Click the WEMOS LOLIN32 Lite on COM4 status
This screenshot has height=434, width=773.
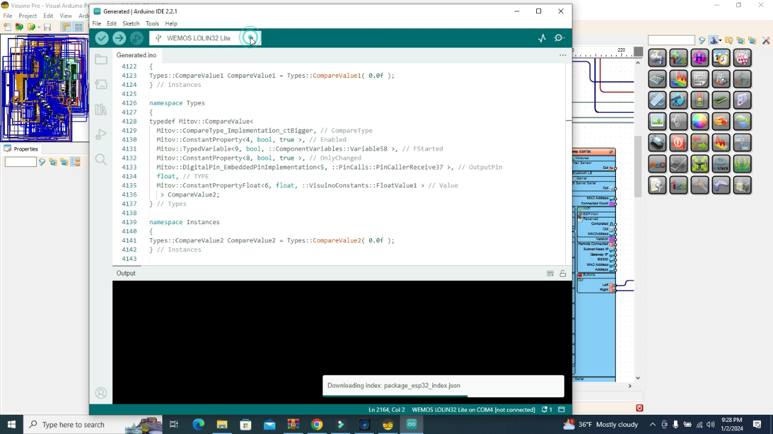[x=473, y=409]
